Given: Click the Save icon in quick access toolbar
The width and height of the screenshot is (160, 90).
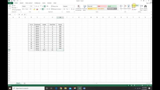Looking at the screenshot, I should (x=11, y=1).
